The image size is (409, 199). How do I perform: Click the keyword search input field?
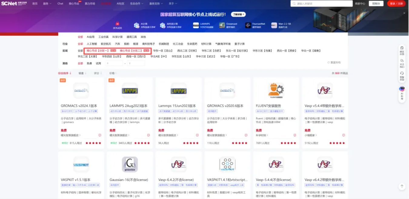[323, 4]
